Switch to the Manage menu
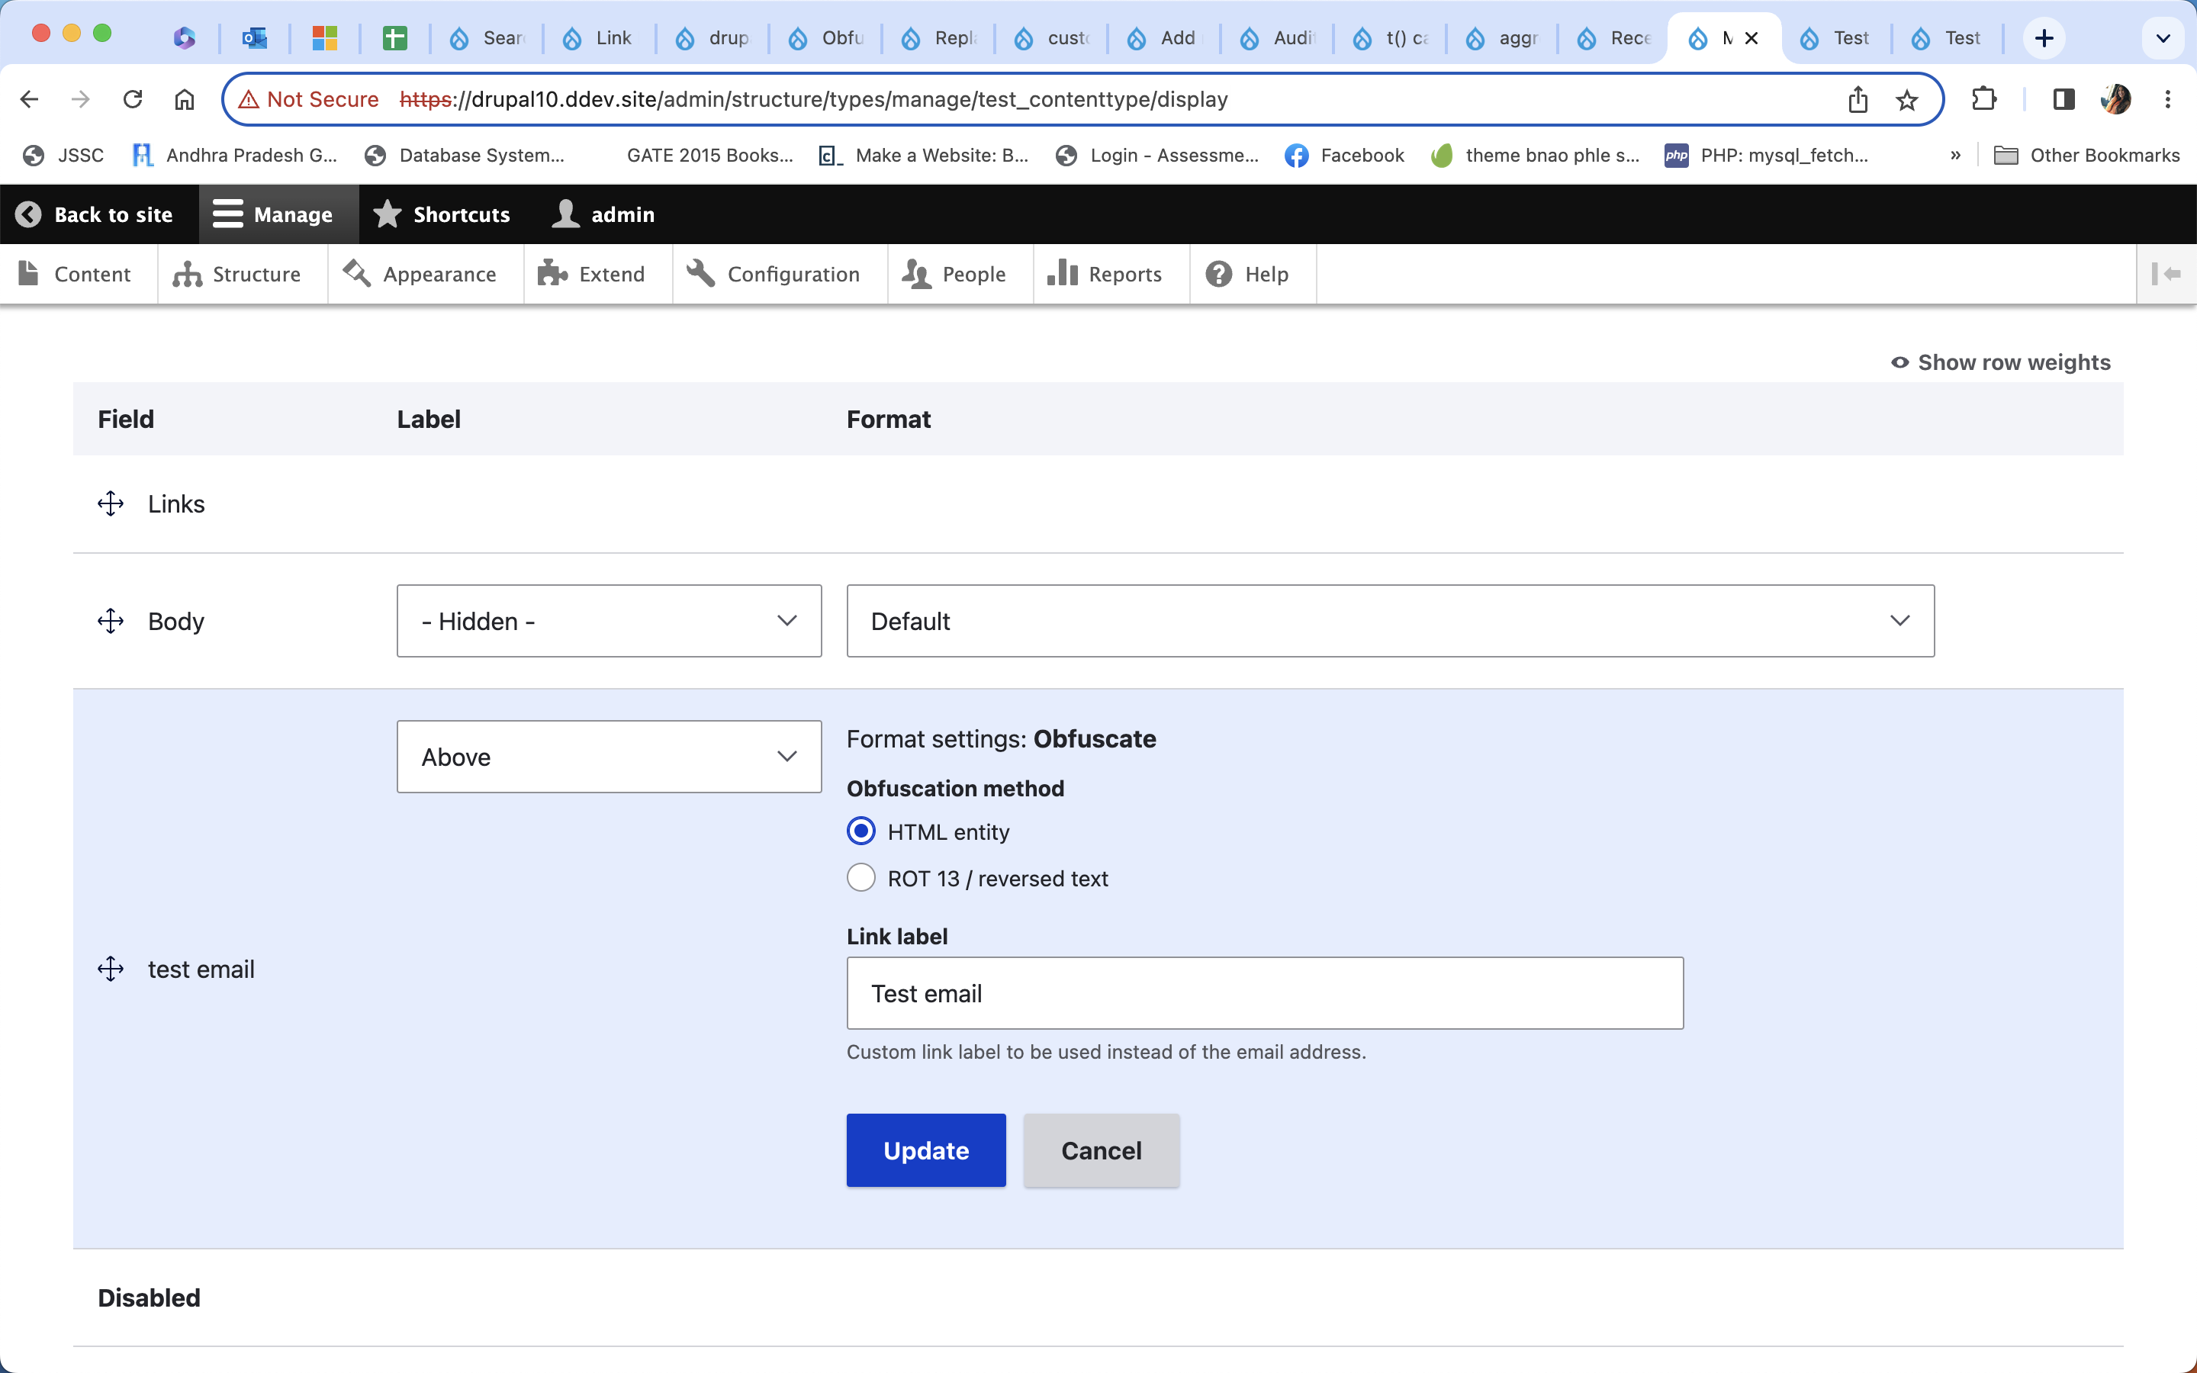This screenshot has height=1373, width=2197. point(276,214)
